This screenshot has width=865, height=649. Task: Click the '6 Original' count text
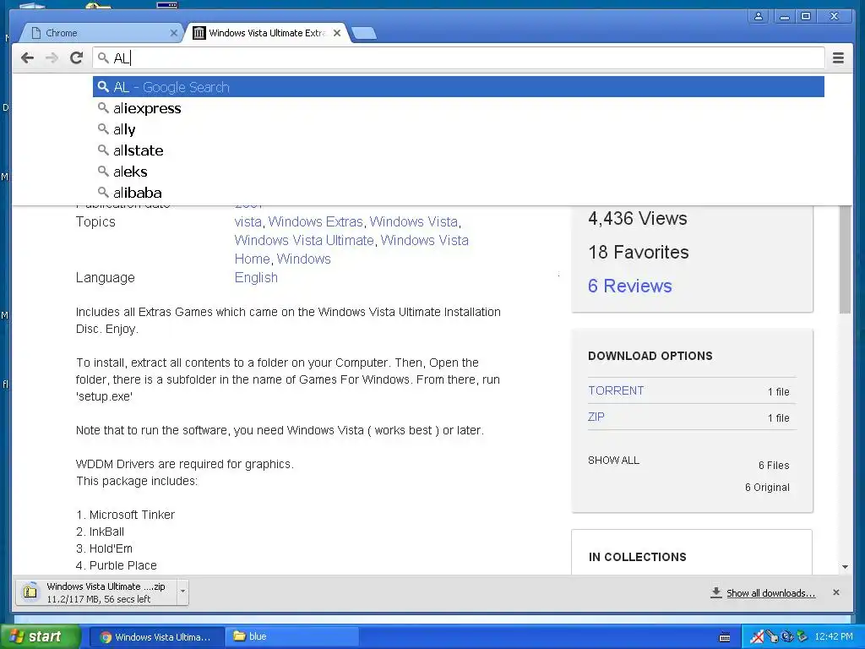coord(767,488)
